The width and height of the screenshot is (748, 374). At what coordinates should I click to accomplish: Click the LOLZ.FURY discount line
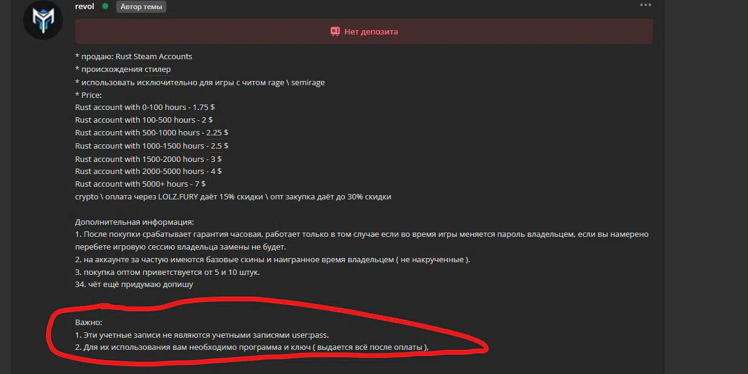233,197
